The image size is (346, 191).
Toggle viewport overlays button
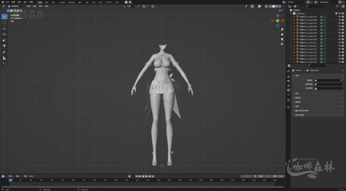tap(259, 6)
